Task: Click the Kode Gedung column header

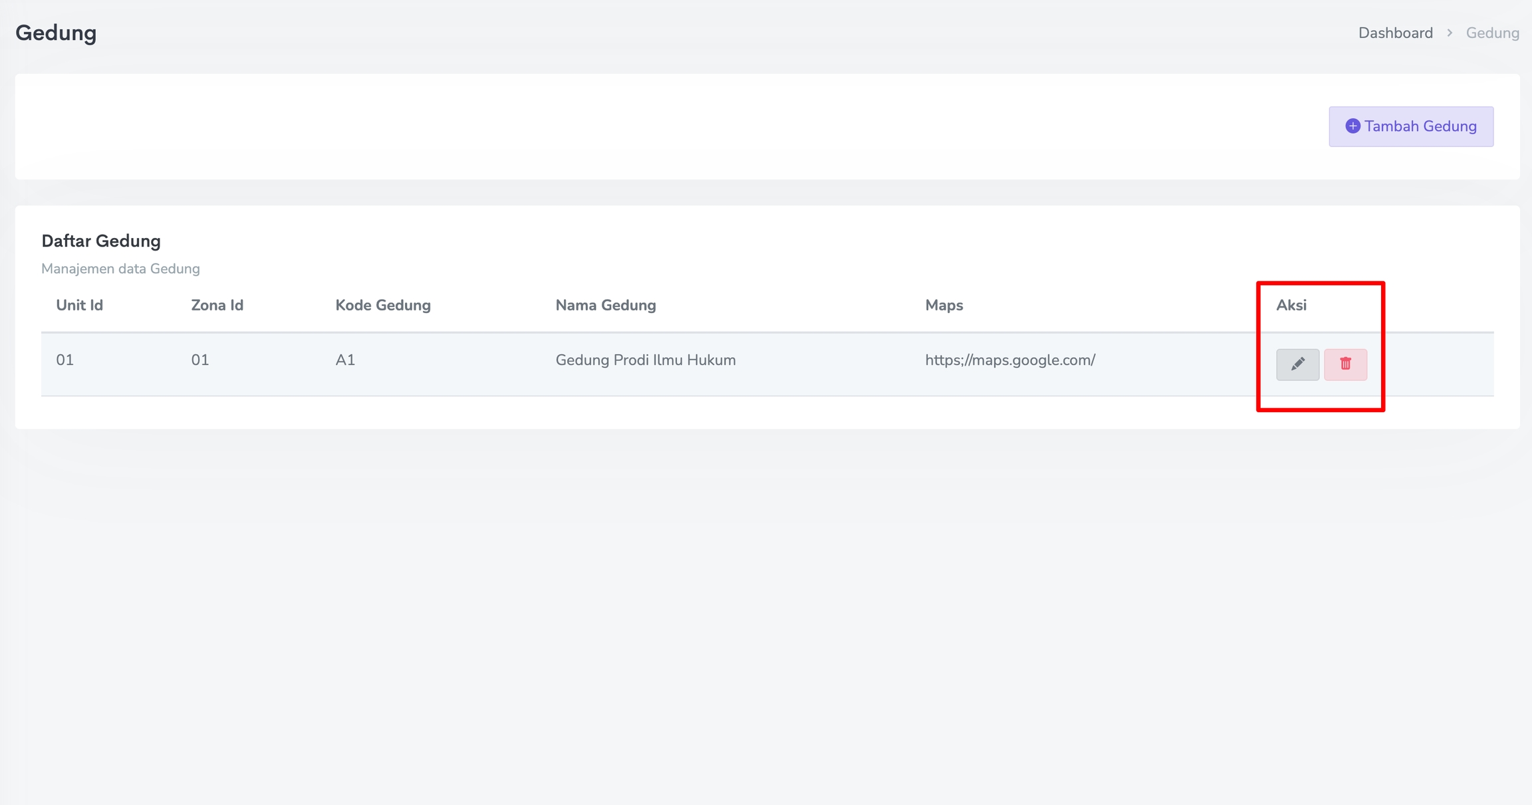Action: (x=382, y=305)
